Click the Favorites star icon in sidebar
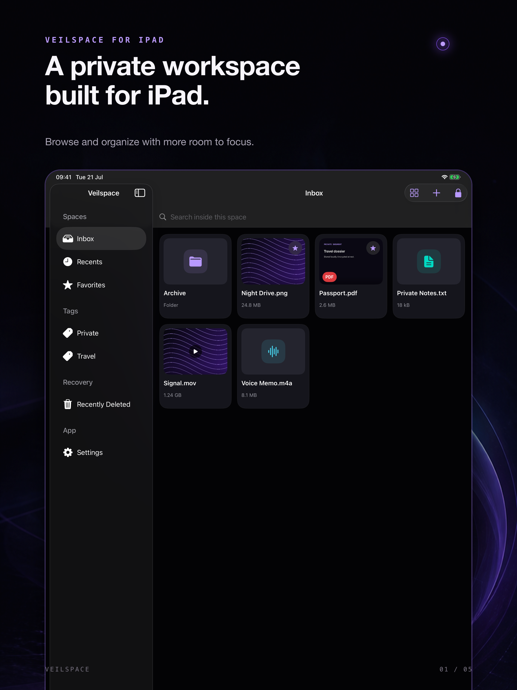 (x=68, y=285)
